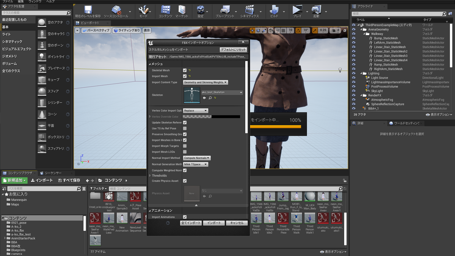Viewport: 455px width, 256px height.
Task: Toggle Import Animations checkbox
Action: click(185, 217)
